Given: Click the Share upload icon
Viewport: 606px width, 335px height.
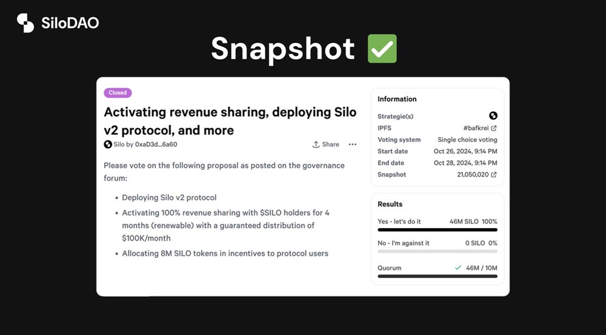Looking at the screenshot, I should [316, 145].
